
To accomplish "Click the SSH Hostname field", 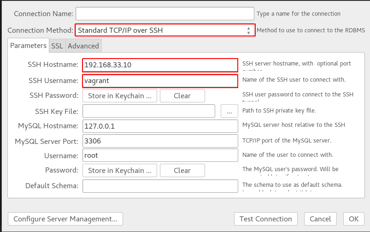I will (x=160, y=65).
